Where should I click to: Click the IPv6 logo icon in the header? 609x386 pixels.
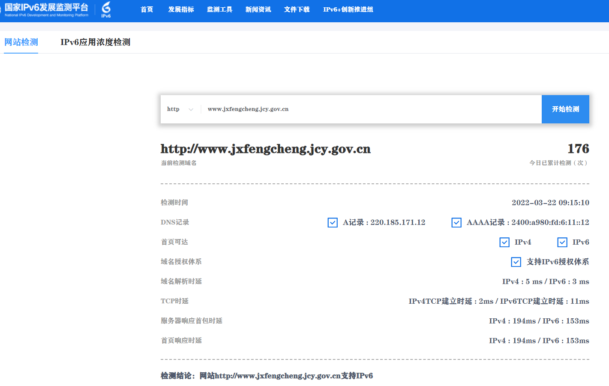[106, 9]
